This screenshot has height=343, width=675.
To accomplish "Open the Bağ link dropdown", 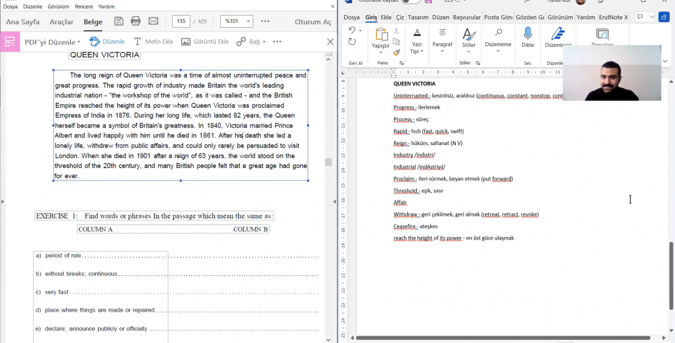I will (251, 42).
